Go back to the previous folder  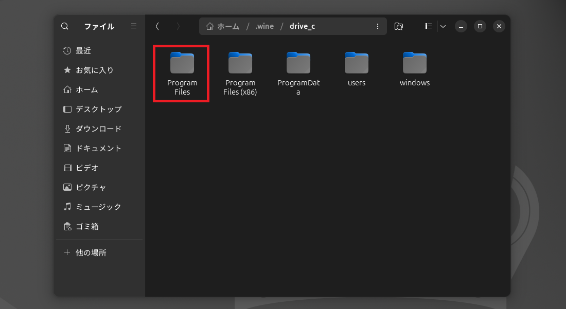tap(157, 26)
